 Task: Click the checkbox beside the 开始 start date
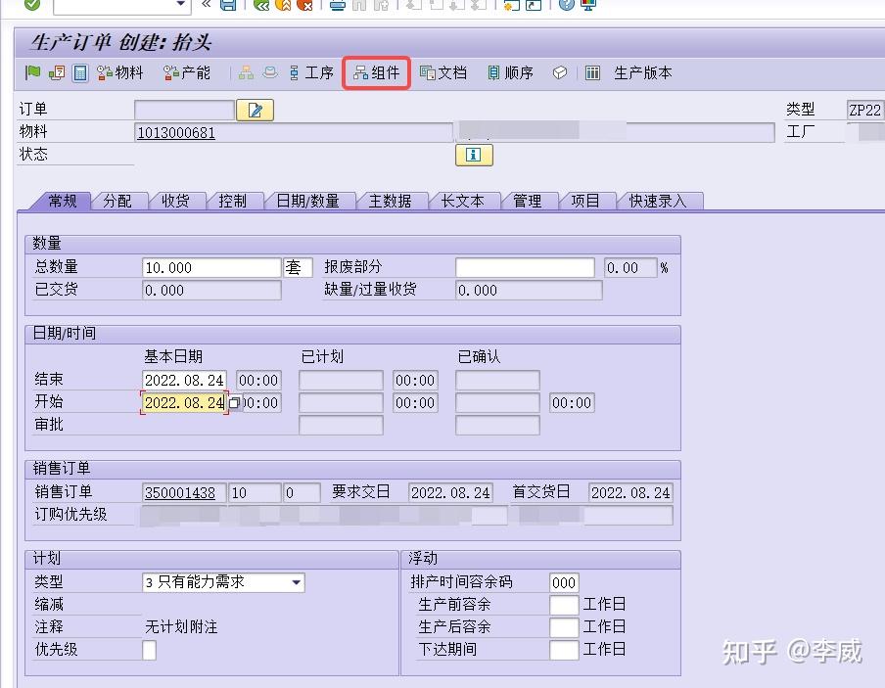(x=232, y=401)
